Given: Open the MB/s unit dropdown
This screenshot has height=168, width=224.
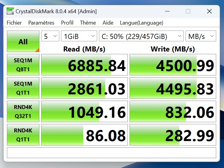Looking at the screenshot, I should (x=201, y=36).
